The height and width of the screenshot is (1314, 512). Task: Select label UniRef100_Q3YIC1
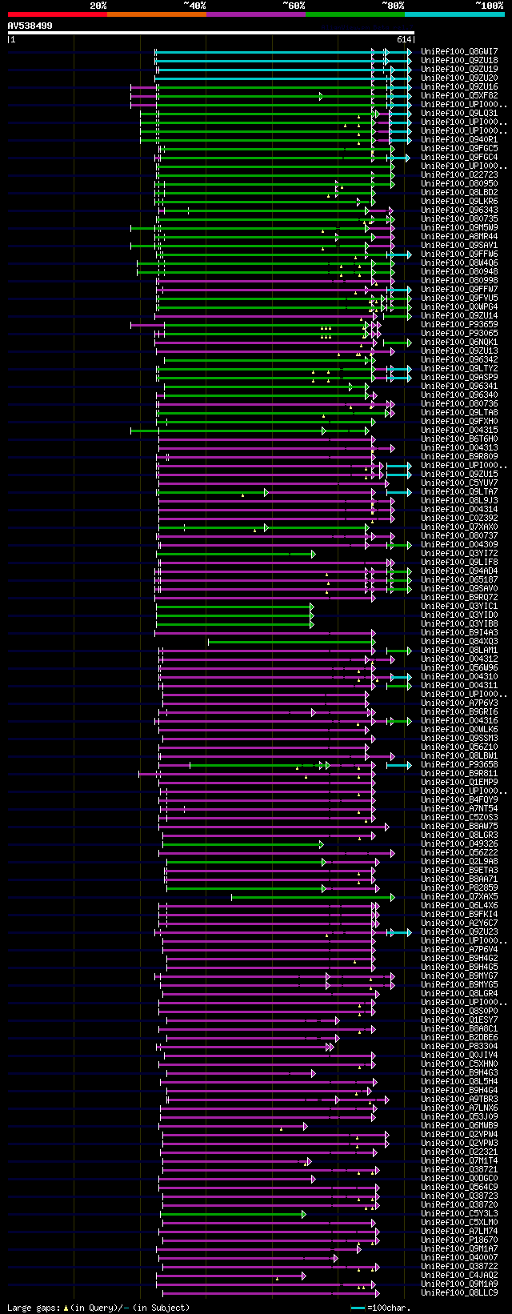pyautogui.click(x=459, y=606)
